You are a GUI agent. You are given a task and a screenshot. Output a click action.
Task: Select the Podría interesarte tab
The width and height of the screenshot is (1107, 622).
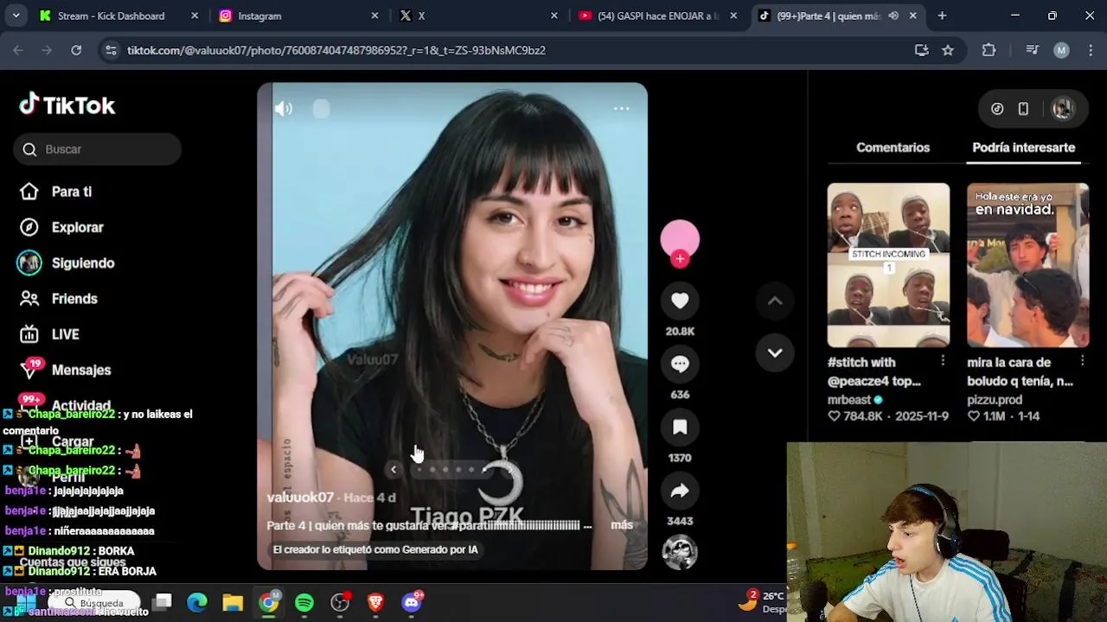(1024, 148)
